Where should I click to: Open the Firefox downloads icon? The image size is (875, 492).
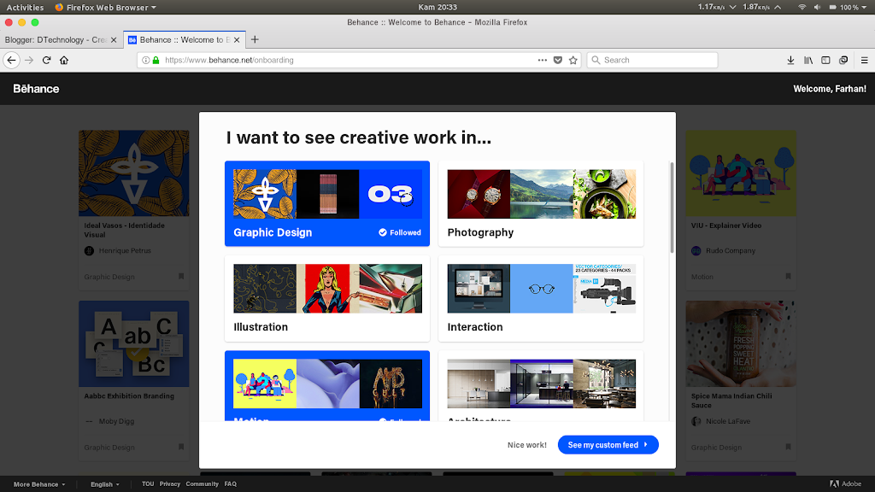[790, 60]
